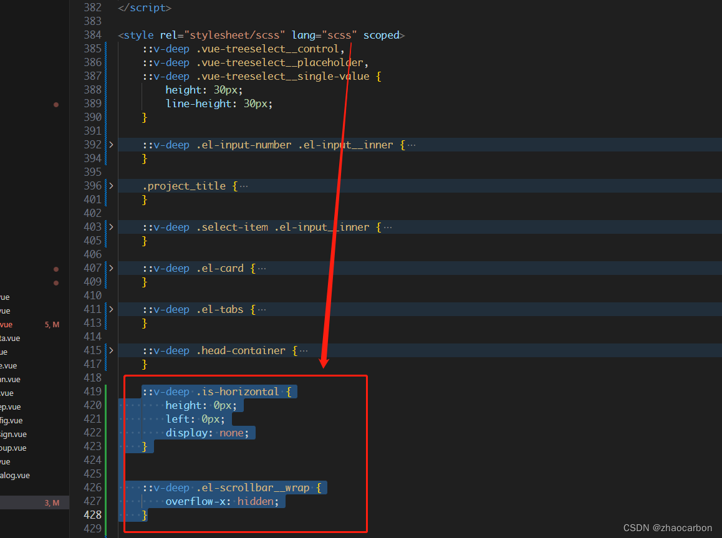Click the breakpoint dot next to line 409
The width and height of the screenshot is (722, 538).
click(x=56, y=282)
